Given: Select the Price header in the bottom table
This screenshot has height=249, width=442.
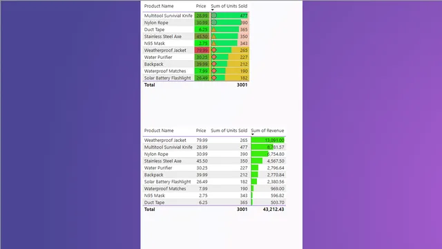Looking at the screenshot, I should pyautogui.click(x=201, y=131).
